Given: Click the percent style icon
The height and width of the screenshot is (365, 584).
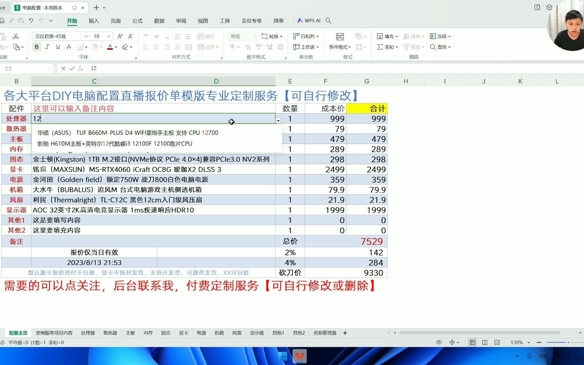Looking at the screenshot, I should pos(248,47).
